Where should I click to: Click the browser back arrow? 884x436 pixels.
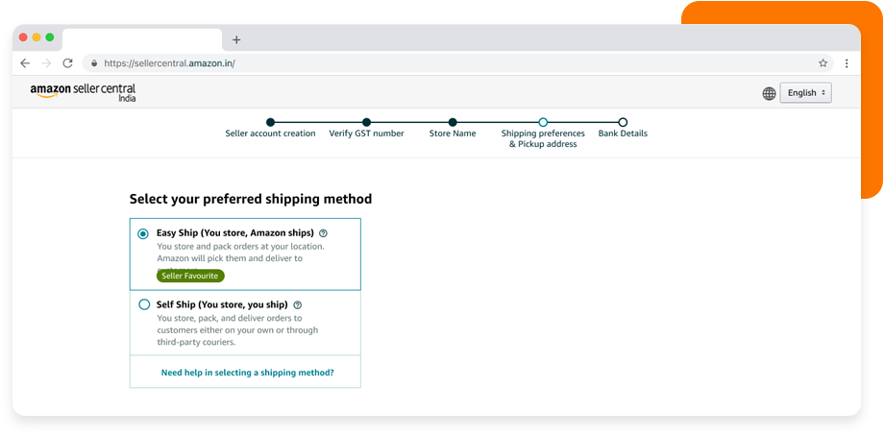click(x=25, y=63)
